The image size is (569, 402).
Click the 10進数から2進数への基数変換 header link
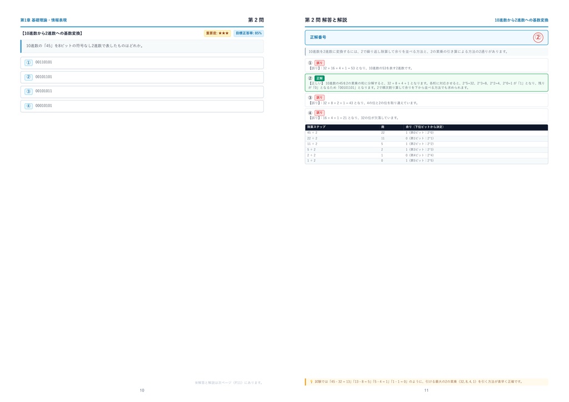coord(521,21)
